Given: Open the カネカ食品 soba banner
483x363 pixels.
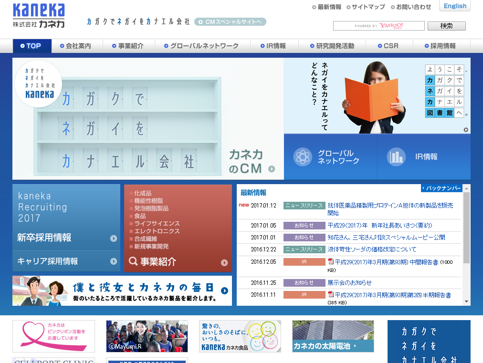Looking at the screenshot, I should tap(240, 336).
